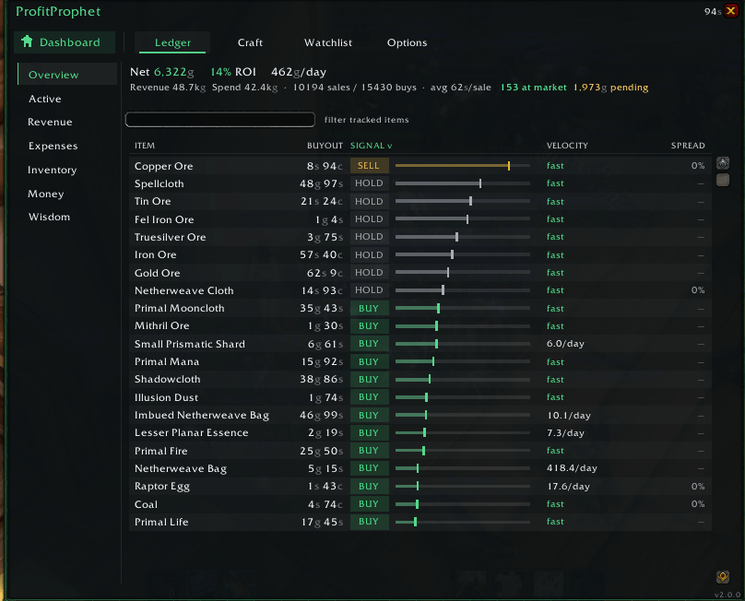Click the BUY badge on Primal Mooncloth
This screenshot has width=745, height=601.
[x=369, y=309]
